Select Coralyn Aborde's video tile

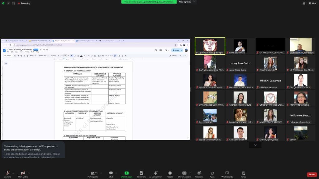(x=270, y=63)
